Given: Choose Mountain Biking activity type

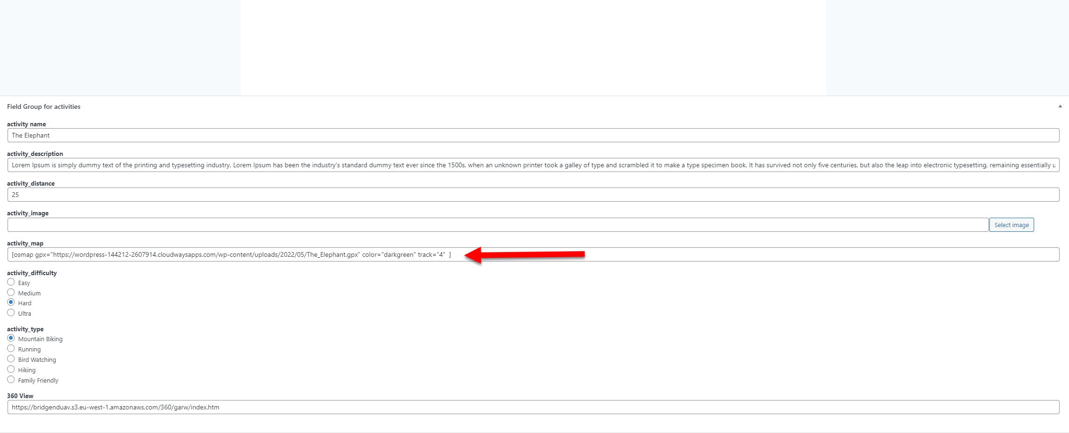Looking at the screenshot, I should click(11, 338).
